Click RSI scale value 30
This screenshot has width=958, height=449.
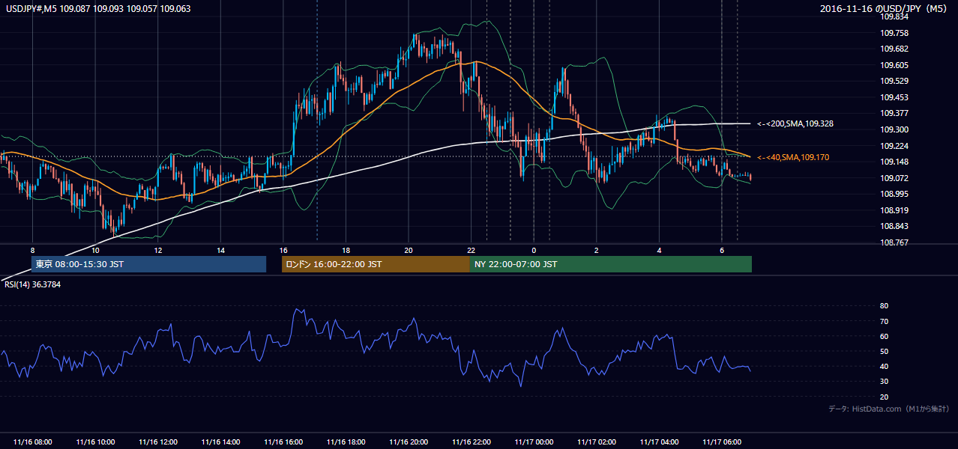tap(884, 382)
